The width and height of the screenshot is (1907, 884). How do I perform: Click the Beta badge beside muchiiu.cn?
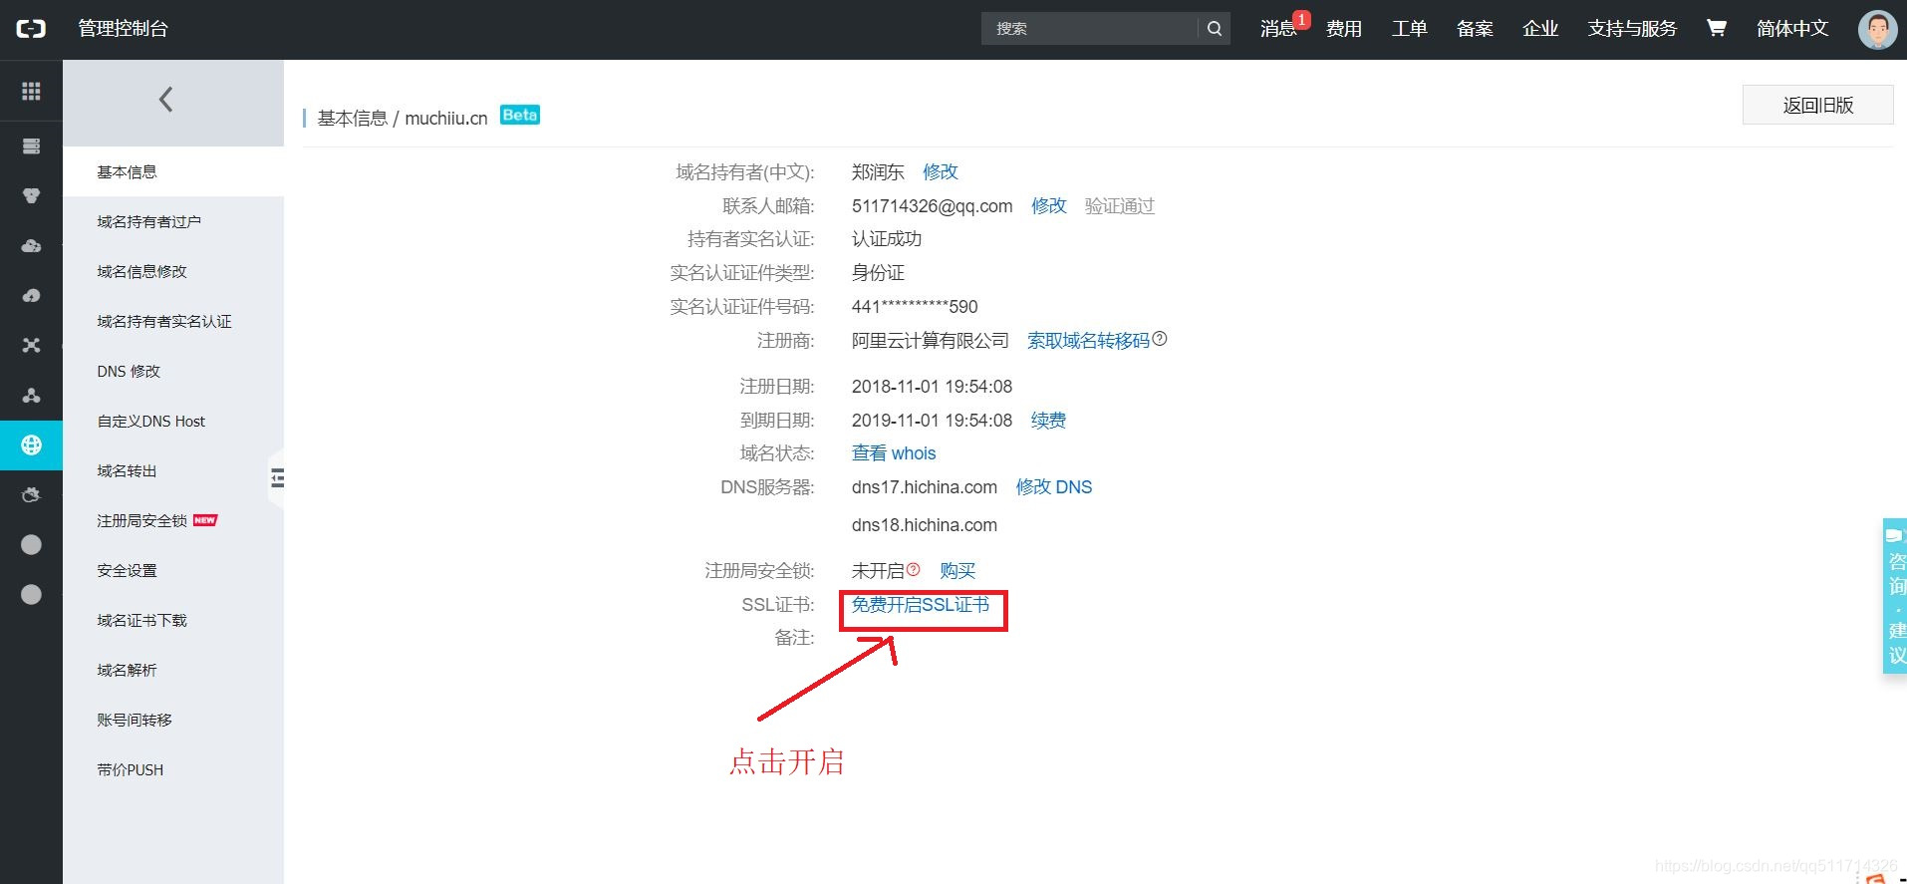pyautogui.click(x=519, y=115)
